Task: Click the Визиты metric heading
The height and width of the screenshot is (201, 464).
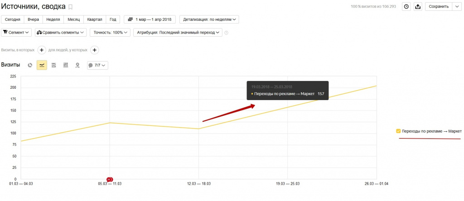Action: point(11,65)
